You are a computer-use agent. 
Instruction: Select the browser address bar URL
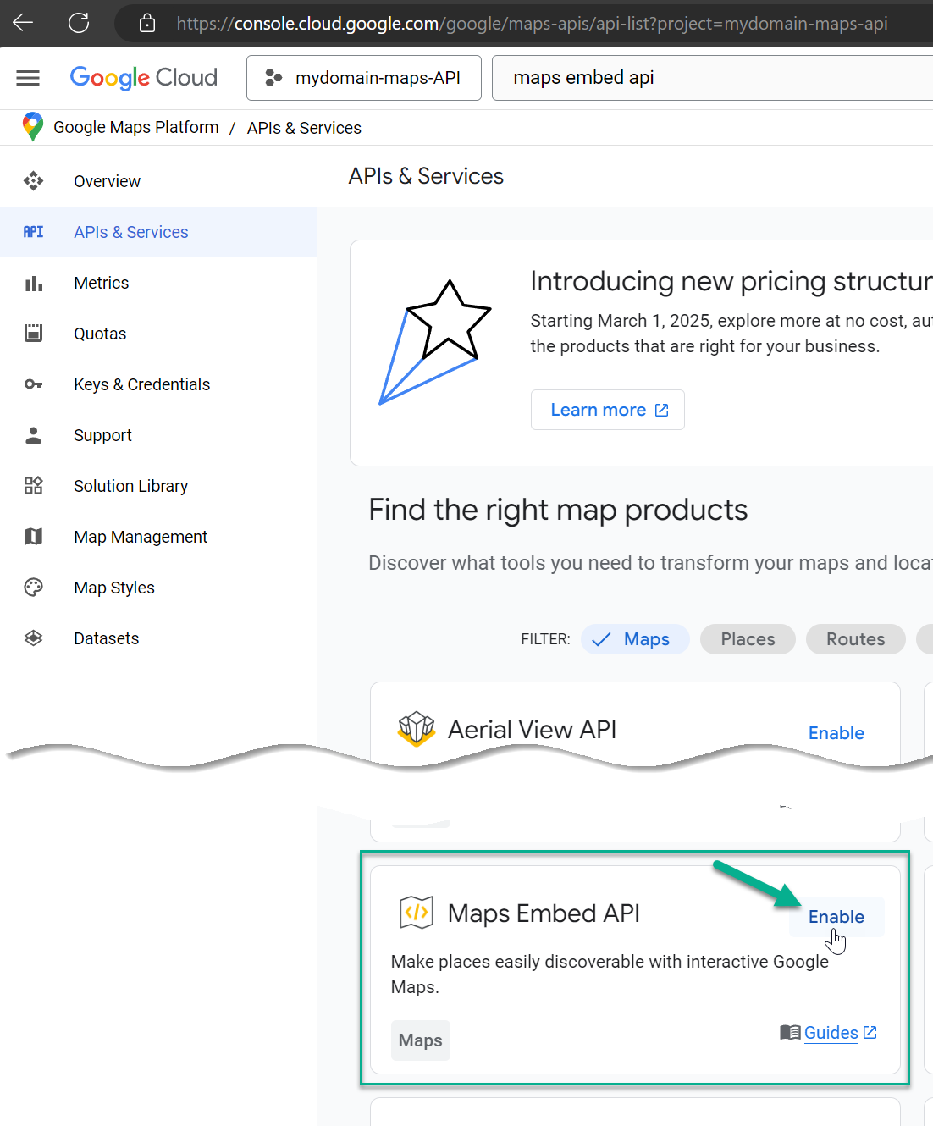coord(532,23)
